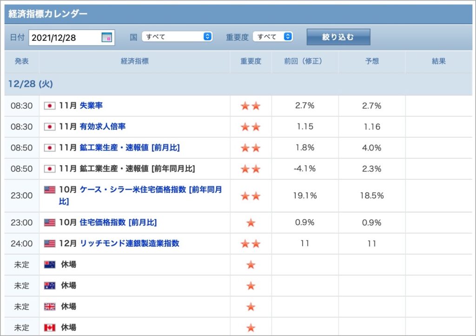Click the US flag beside 住宅価格指数

[49, 223]
